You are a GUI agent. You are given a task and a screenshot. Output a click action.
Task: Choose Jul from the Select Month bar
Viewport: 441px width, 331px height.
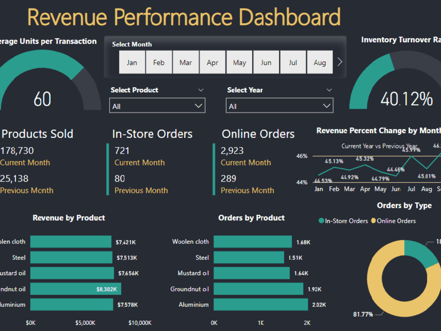(x=293, y=62)
